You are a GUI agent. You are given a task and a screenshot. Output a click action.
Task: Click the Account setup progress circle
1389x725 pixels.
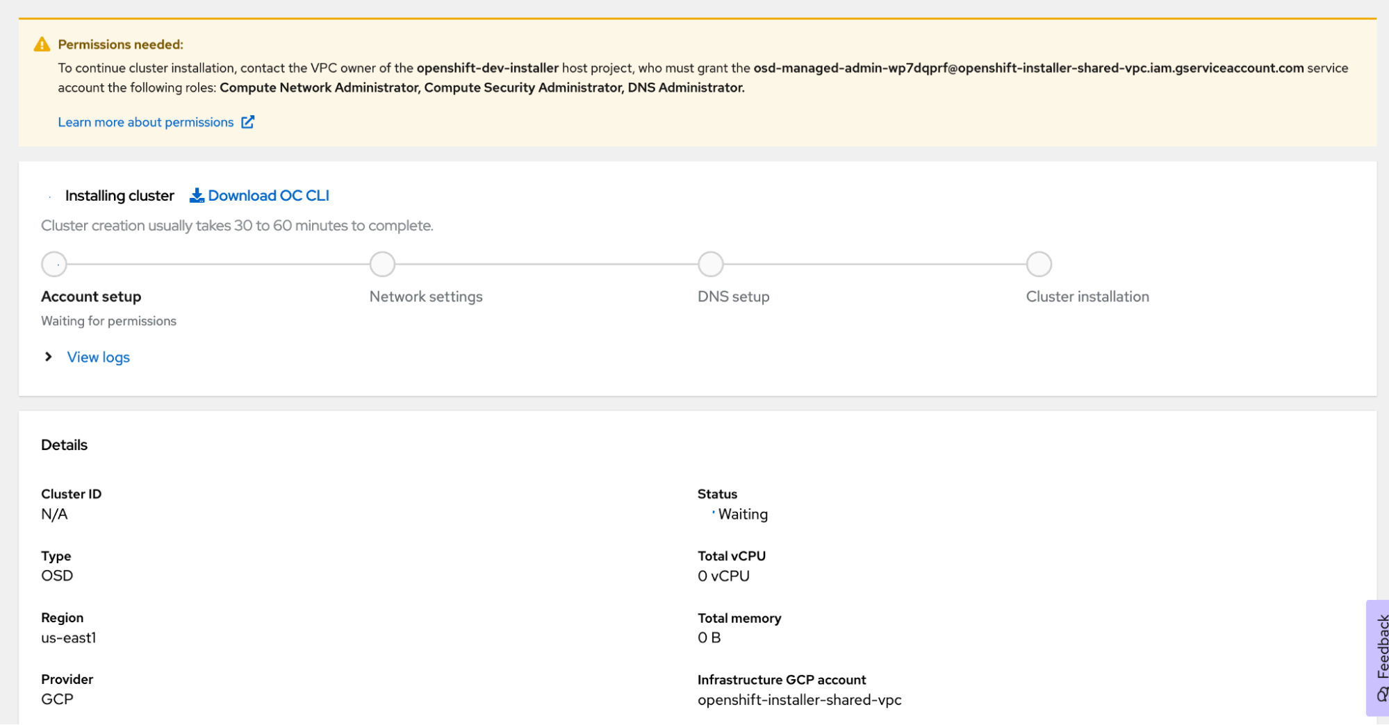(x=54, y=264)
